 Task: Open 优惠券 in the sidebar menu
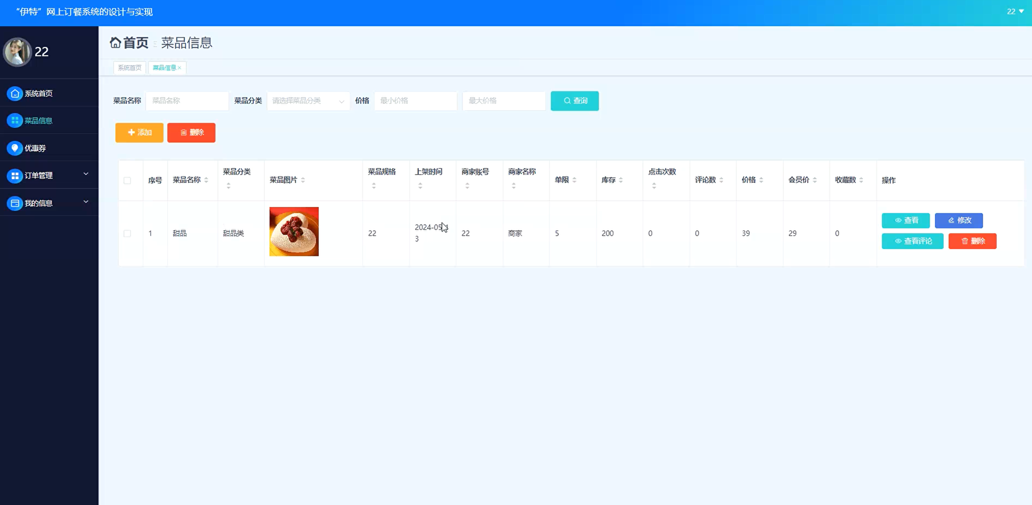click(x=49, y=148)
